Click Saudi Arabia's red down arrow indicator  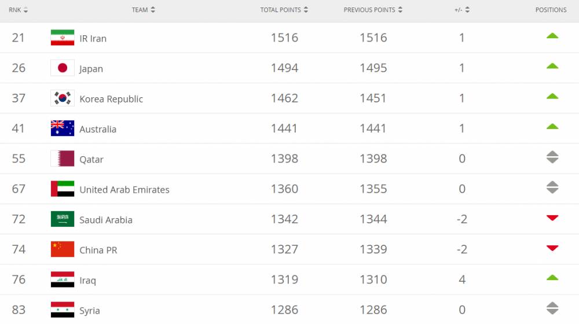click(552, 218)
